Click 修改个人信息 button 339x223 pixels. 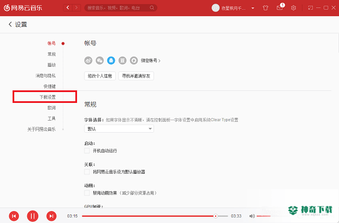pos(100,76)
